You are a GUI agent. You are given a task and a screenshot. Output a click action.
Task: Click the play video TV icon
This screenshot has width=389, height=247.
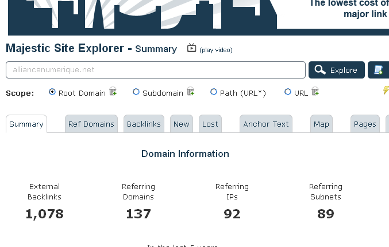click(191, 48)
